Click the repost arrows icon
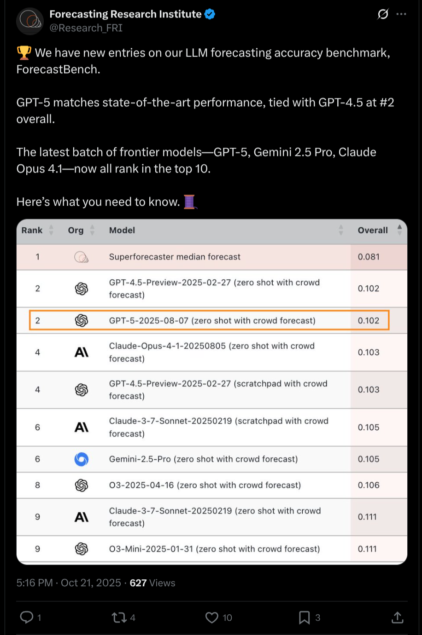 119,617
